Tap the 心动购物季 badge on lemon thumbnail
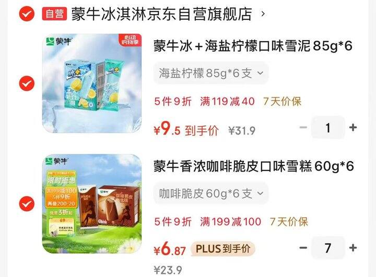The height and width of the screenshot is (277, 376). tap(131, 40)
